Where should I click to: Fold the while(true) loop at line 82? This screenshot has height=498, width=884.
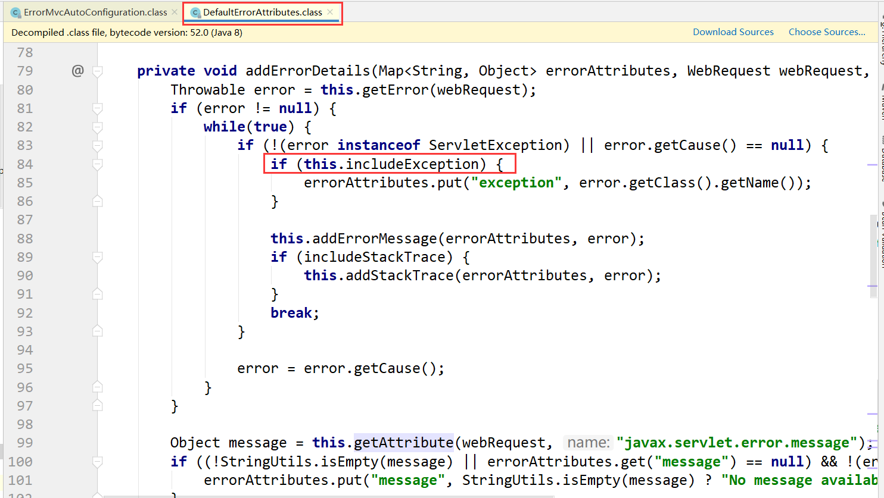[98, 127]
